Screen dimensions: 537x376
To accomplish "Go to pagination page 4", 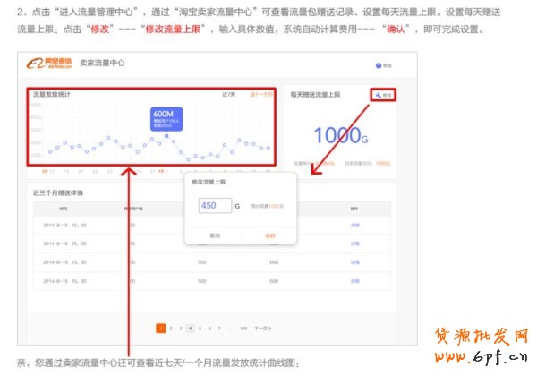I will [190, 329].
